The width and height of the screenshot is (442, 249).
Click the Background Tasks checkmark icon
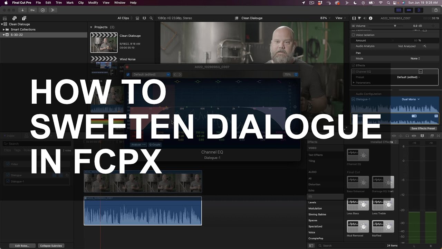pos(43,10)
